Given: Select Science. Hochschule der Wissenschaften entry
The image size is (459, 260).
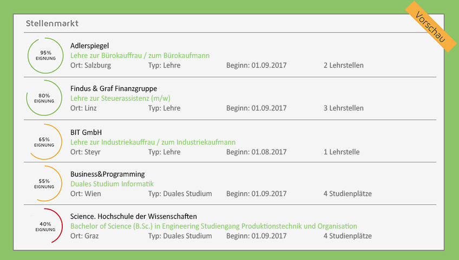Looking at the screenshot, I should pyautogui.click(x=134, y=216).
